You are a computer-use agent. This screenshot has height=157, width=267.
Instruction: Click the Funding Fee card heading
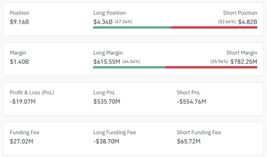tap(24, 132)
